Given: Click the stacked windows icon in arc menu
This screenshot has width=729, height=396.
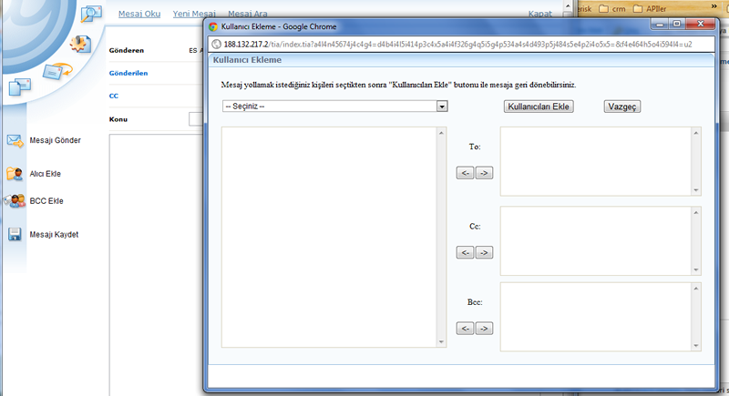Looking at the screenshot, I should click(x=20, y=87).
